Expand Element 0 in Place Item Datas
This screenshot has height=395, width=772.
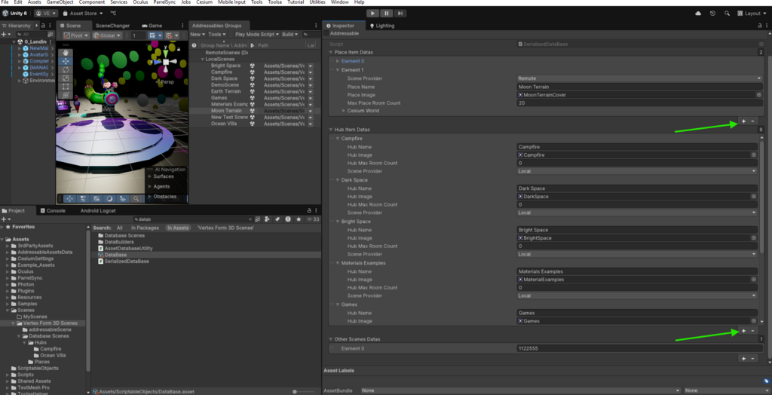point(336,61)
